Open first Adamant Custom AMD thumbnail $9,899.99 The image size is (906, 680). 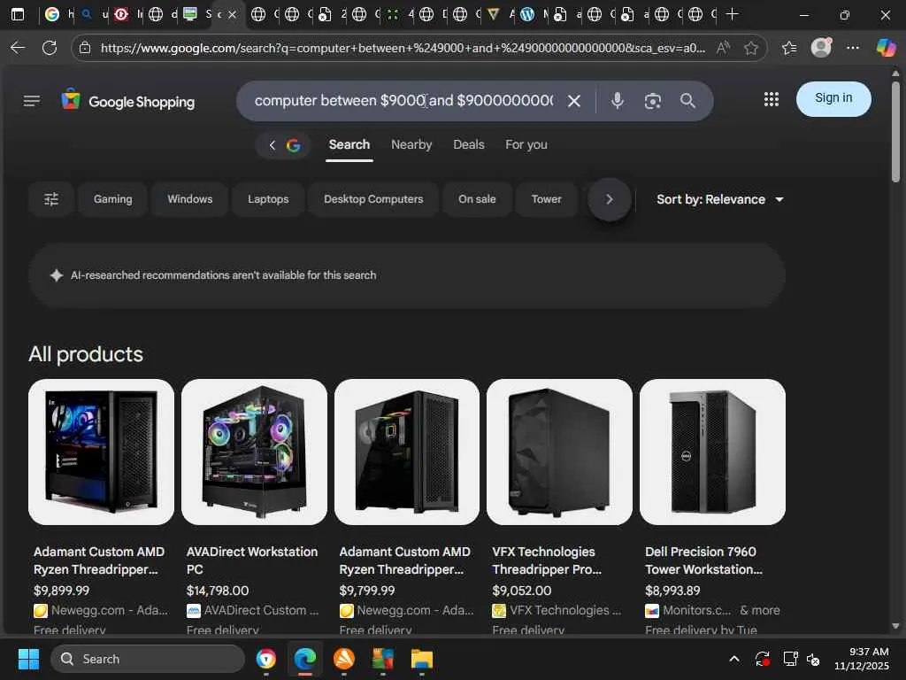point(101,452)
